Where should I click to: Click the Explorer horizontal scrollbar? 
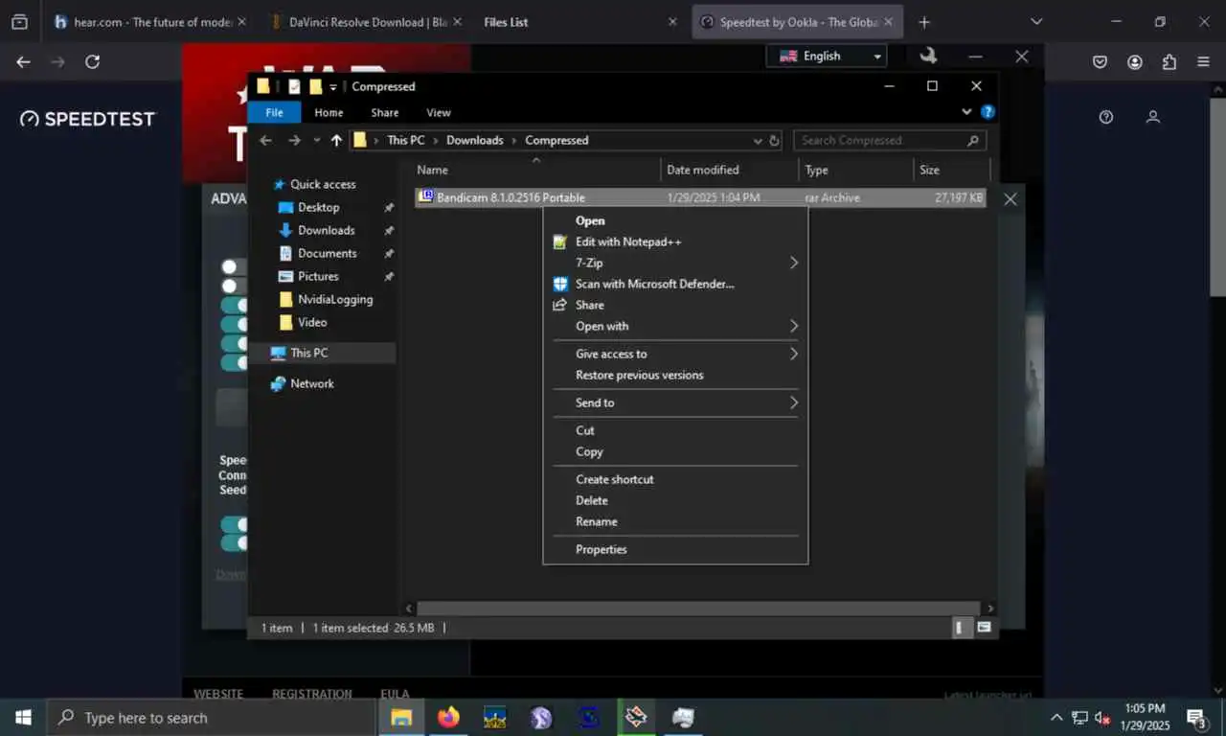pos(698,609)
